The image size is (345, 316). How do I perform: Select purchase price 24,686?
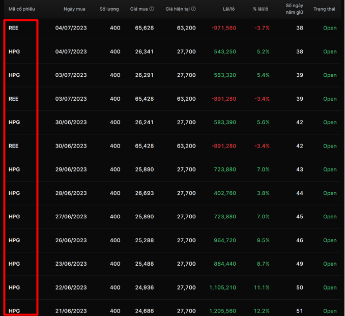pos(145,311)
